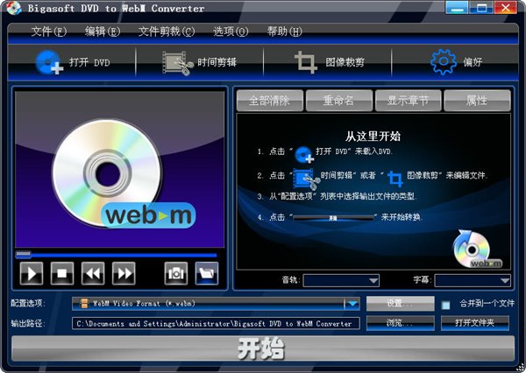Toggle Merge into one file (合并到一个文件) checkbox
Image resolution: width=526 pixels, height=373 pixels.
pyautogui.click(x=445, y=306)
